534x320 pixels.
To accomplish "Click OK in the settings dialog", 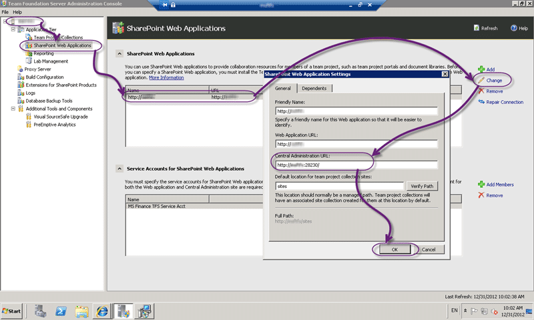I will point(394,249).
